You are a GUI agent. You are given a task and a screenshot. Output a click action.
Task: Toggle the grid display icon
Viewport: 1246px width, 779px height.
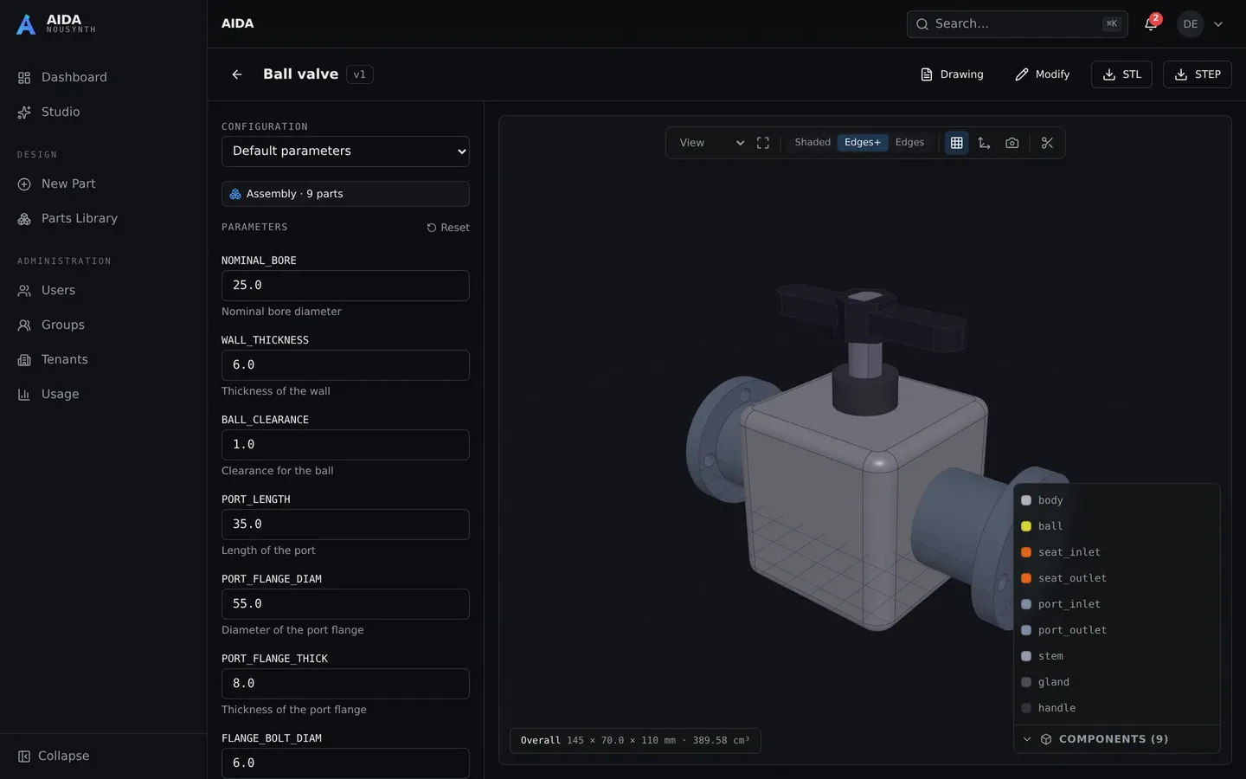tap(956, 143)
